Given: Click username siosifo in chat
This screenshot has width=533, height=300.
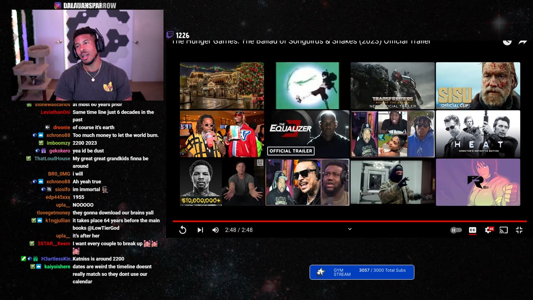Looking at the screenshot, I should tap(62, 190).
